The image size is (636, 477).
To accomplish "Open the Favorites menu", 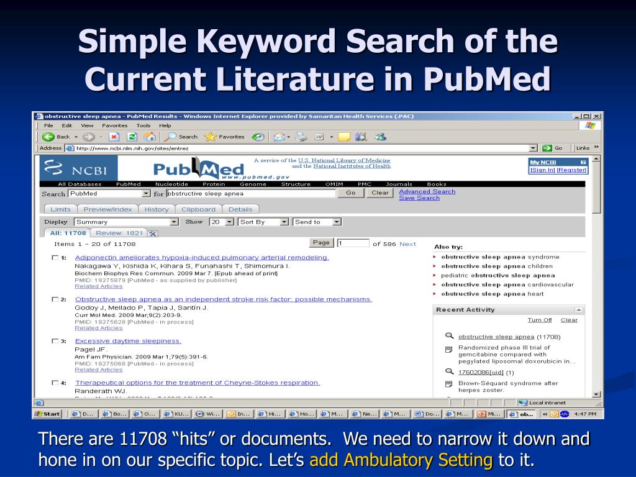I will click(x=115, y=125).
